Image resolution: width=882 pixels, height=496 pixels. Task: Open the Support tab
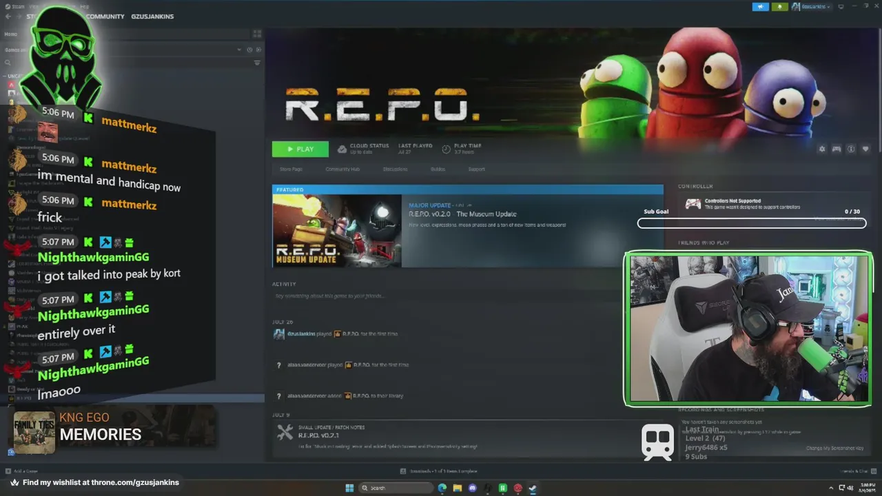click(x=476, y=169)
